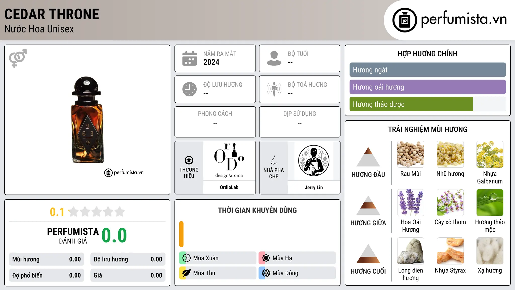515x290 pixels.
Task: Click the Nước Hoa Unisex subtitle
Action: click(39, 29)
